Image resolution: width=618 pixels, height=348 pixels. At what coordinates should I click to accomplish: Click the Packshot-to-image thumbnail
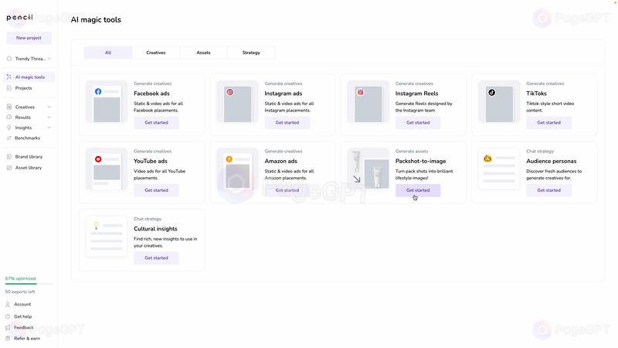click(368, 169)
